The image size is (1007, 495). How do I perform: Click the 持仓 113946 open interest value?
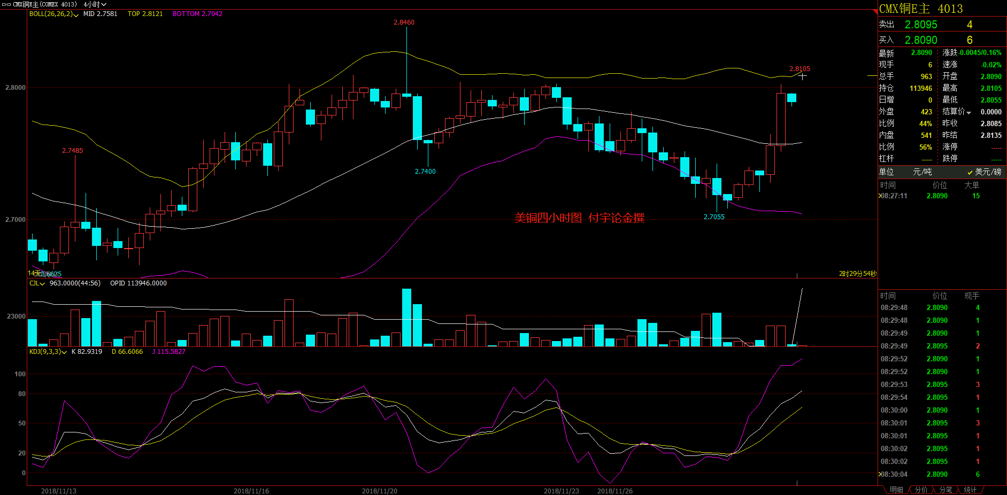[921, 88]
